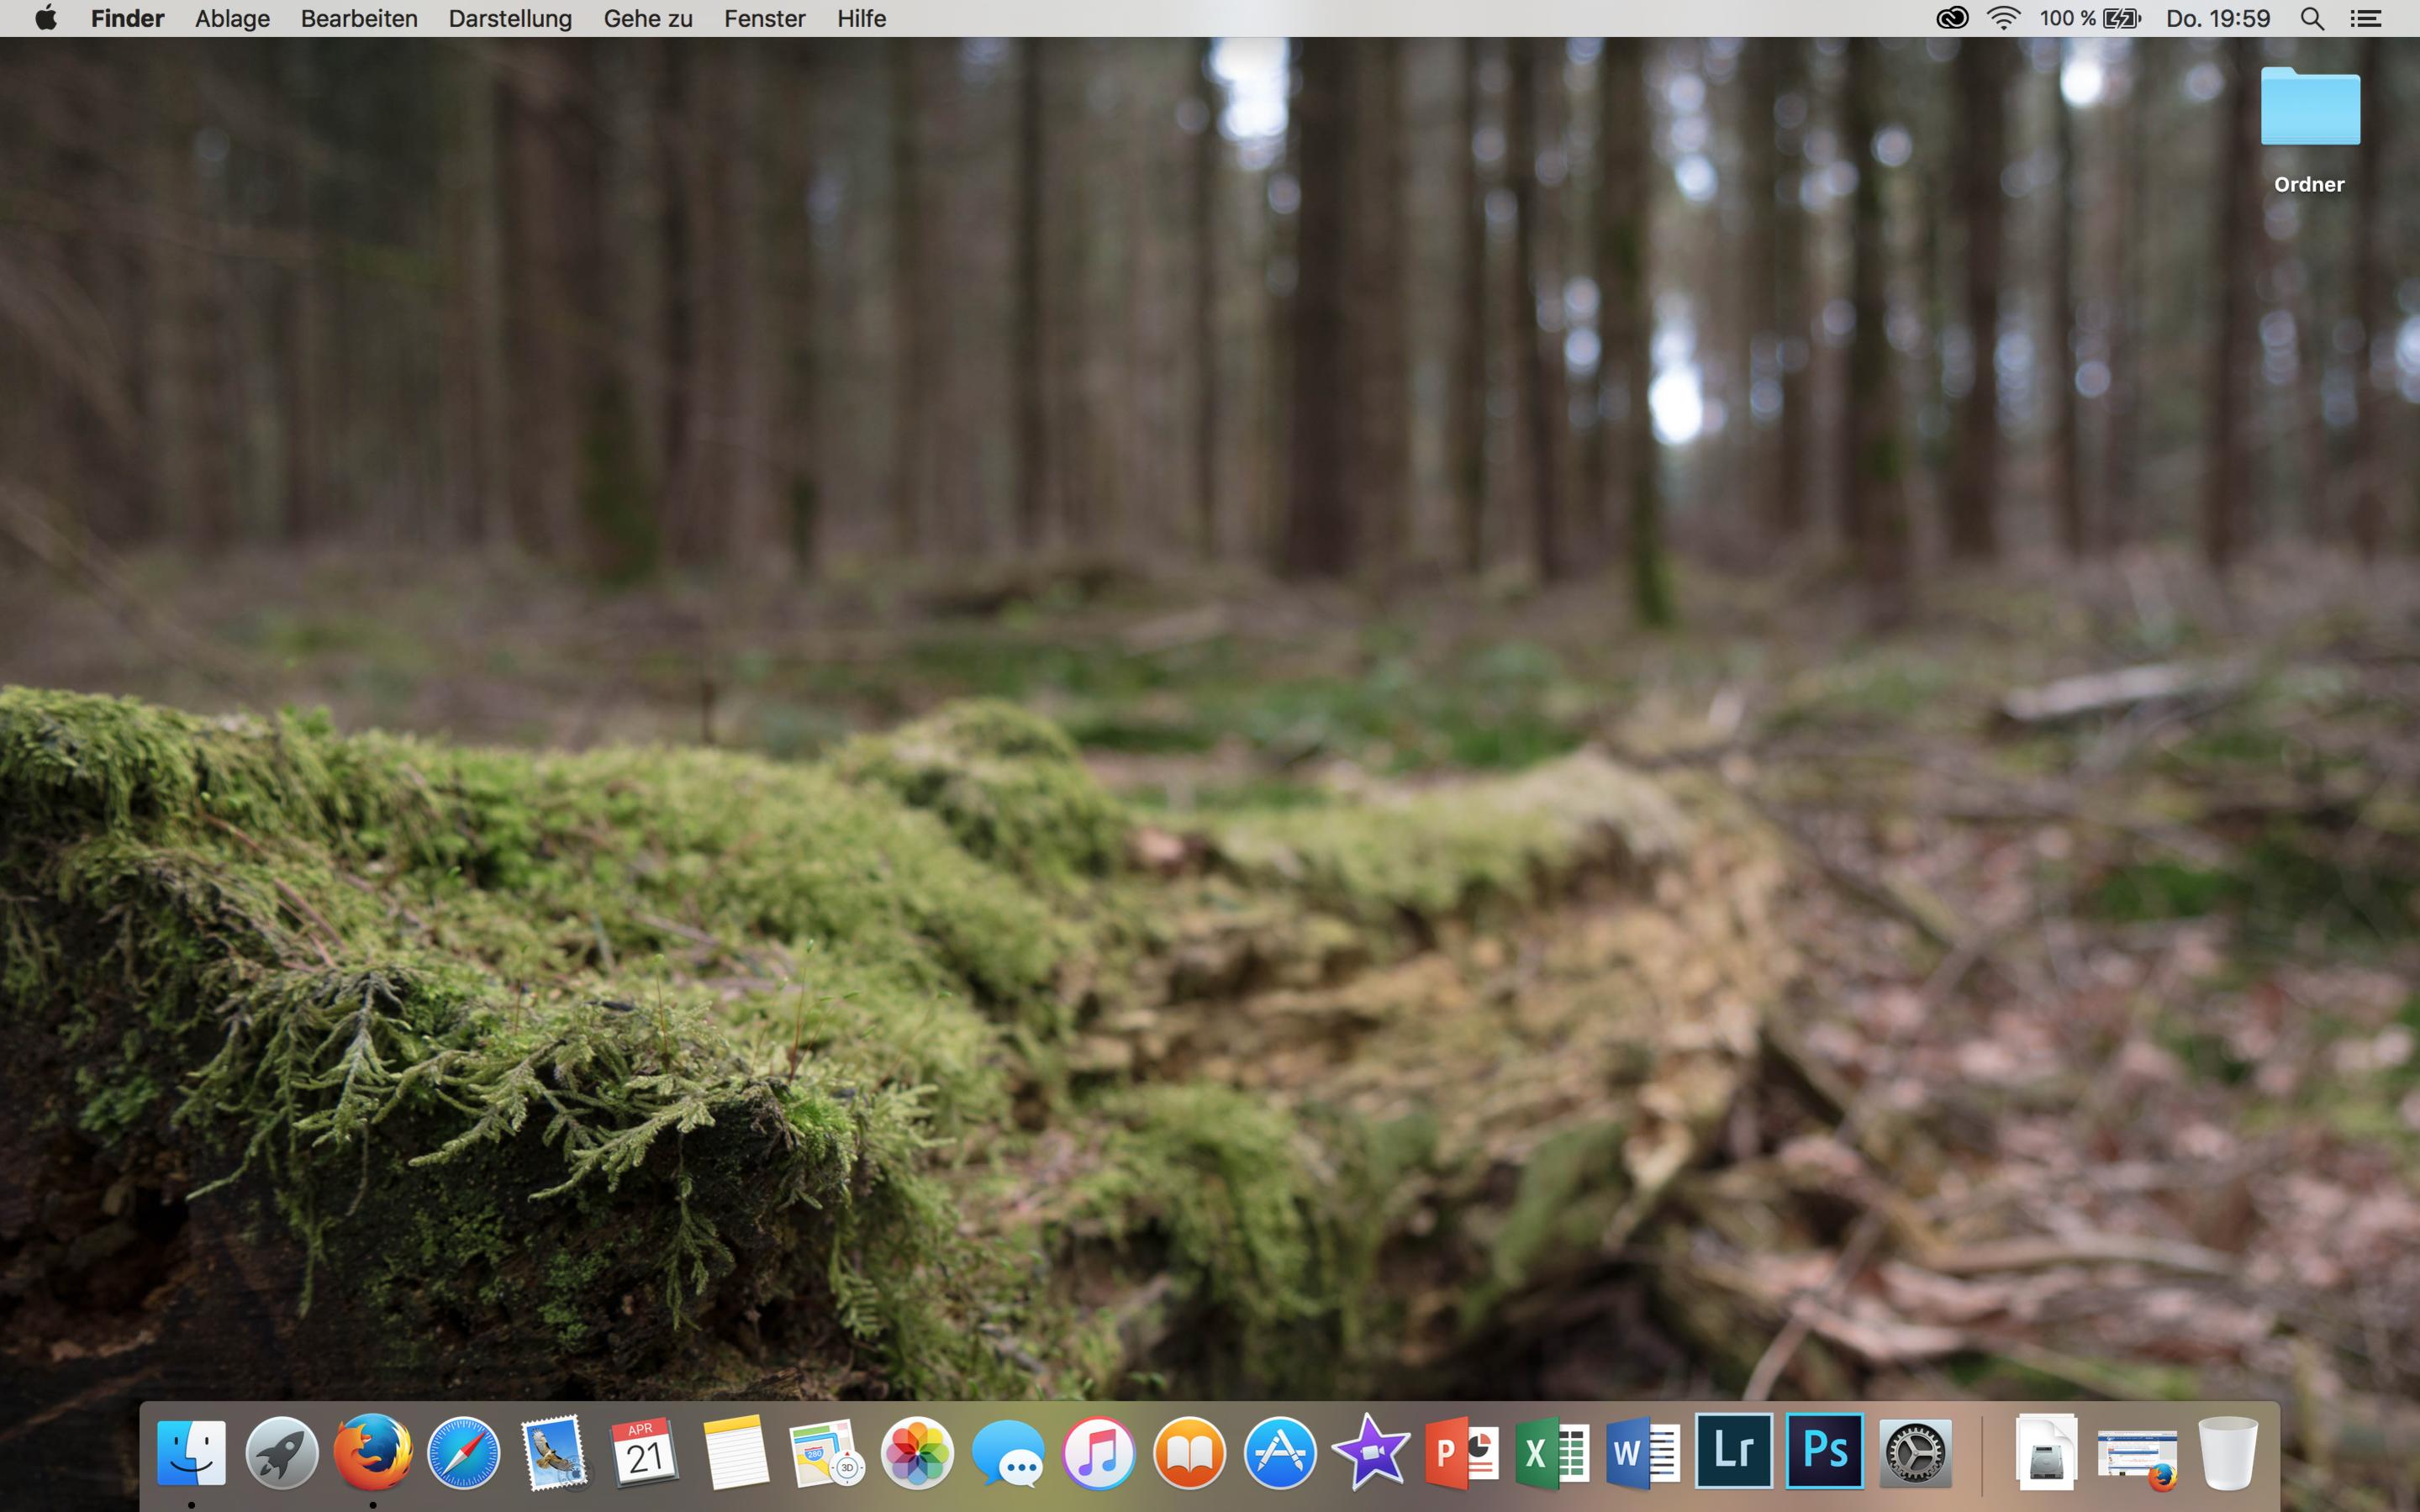Open Messages chat app
2420x1512 pixels.
pyautogui.click(x=1007, y=1452)
